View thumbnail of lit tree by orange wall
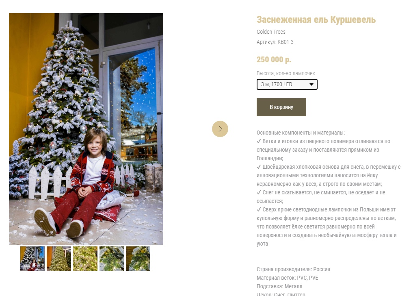This screenshot has height=296, width=411. coord(59,259)
